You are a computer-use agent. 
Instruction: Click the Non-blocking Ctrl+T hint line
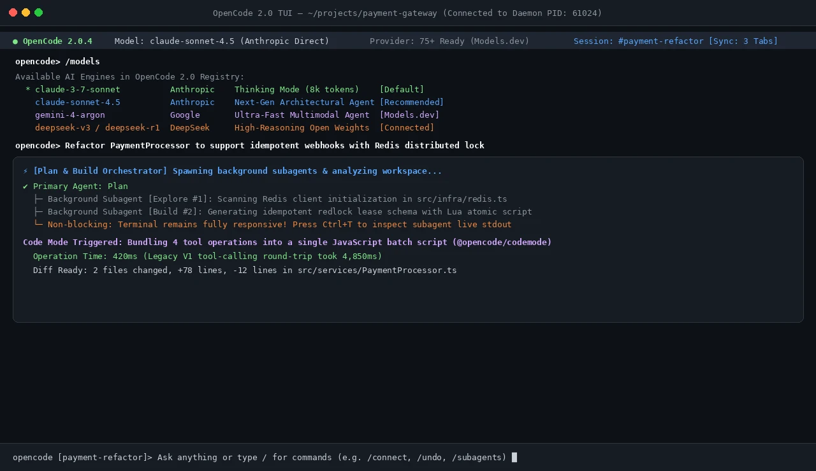272,225
